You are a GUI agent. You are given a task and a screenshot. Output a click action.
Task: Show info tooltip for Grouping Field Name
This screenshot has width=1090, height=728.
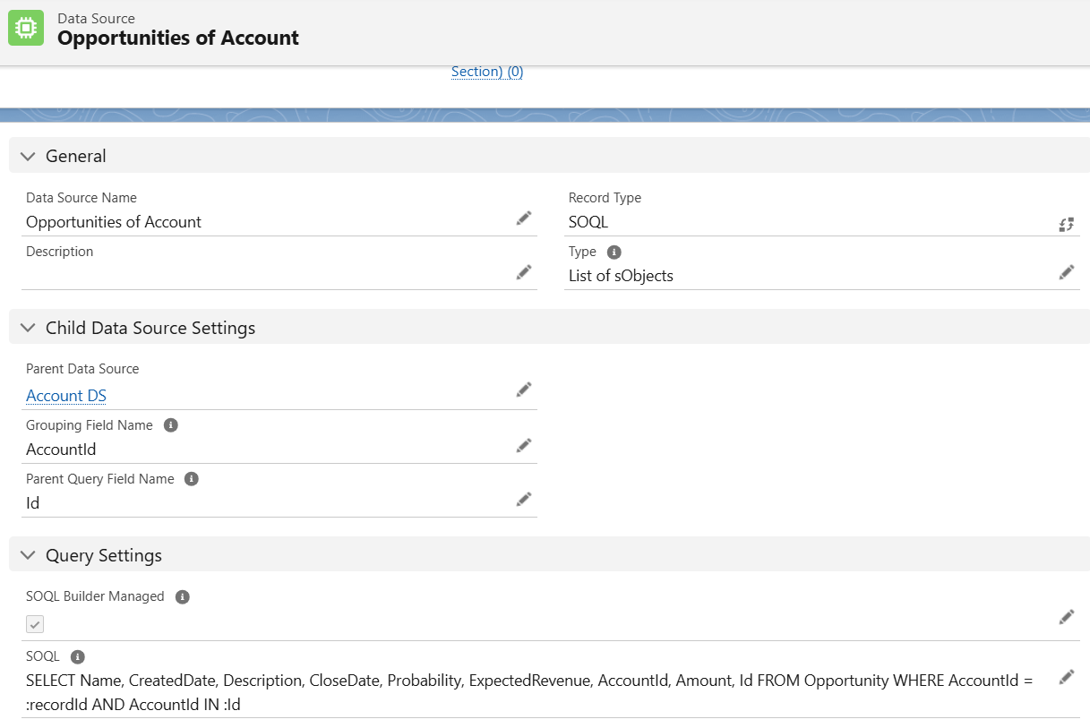tap(171, 425)
